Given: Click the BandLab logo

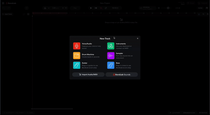Looking at the screenshot, I should click(x=11, y=3).
